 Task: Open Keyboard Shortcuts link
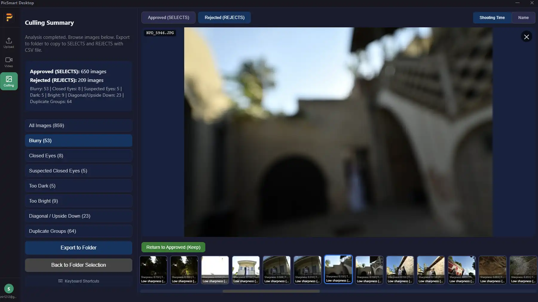79,281
